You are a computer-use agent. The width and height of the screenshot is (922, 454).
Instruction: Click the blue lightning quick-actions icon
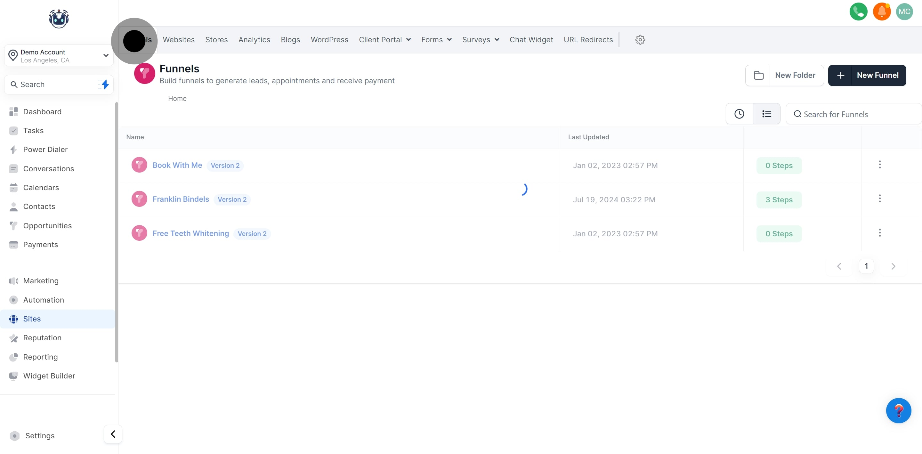(105, 85)
